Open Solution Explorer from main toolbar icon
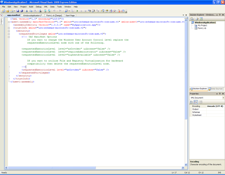Screen dimensions: 225x175 click(102, 11)
